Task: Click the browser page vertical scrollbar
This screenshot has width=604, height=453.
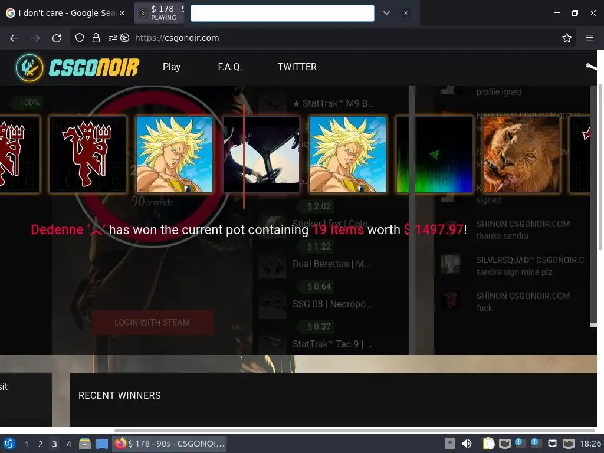Action: pyautogui.click(x=600, y=166)
